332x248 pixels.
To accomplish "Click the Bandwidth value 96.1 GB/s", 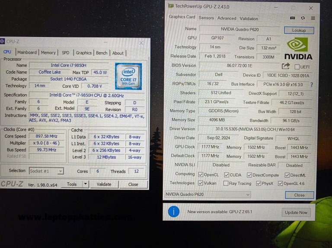I will pos(291,121).
